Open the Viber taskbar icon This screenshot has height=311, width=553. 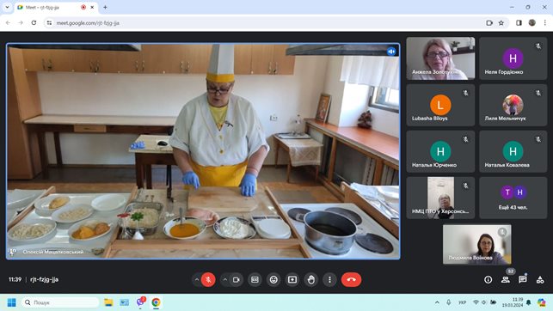coord(140,302)
